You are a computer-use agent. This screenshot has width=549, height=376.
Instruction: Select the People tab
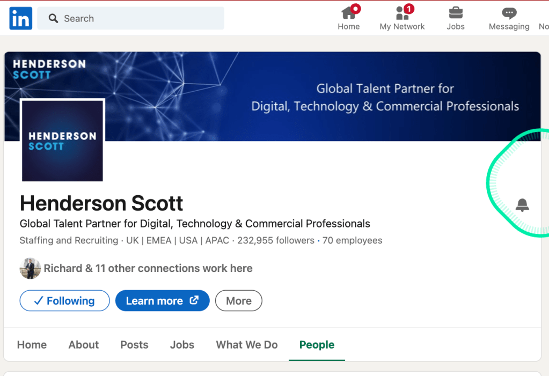(x=317, y=345)
